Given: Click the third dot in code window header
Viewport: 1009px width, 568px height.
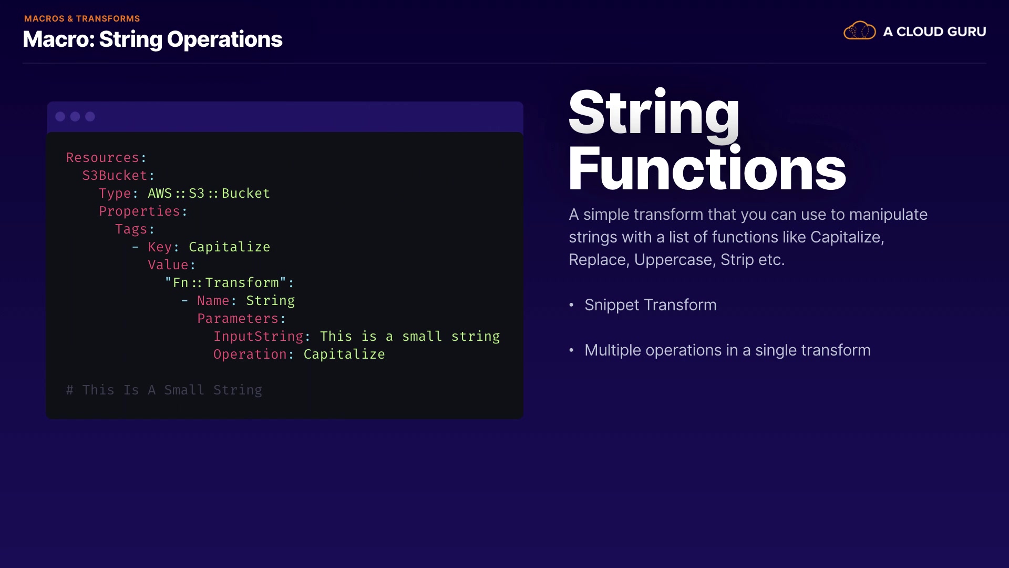Looking at the screenshot, I should [x=90, y=117].
